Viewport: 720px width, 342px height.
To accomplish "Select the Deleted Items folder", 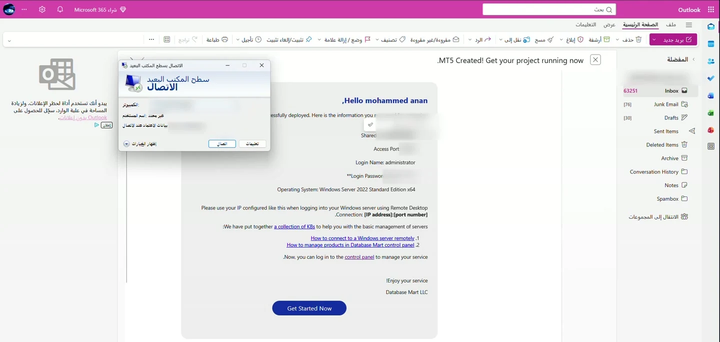I will 657,144.
